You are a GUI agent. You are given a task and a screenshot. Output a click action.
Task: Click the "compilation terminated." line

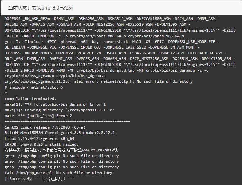(x=31, y=99)
